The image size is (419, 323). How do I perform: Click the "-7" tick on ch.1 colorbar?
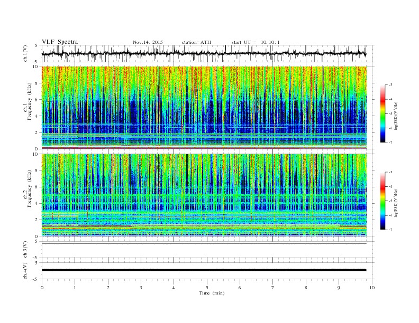tap(390, 142)
